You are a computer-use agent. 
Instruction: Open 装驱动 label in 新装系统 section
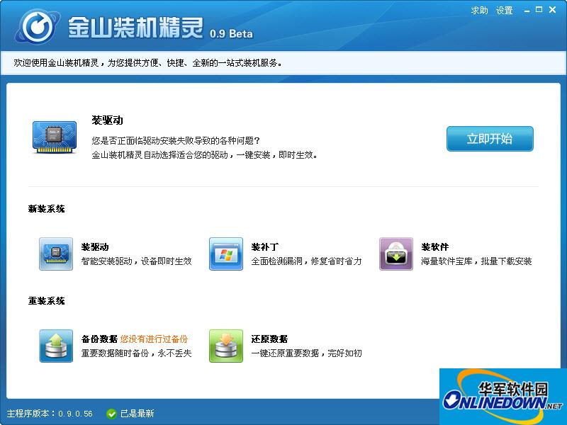95,246
